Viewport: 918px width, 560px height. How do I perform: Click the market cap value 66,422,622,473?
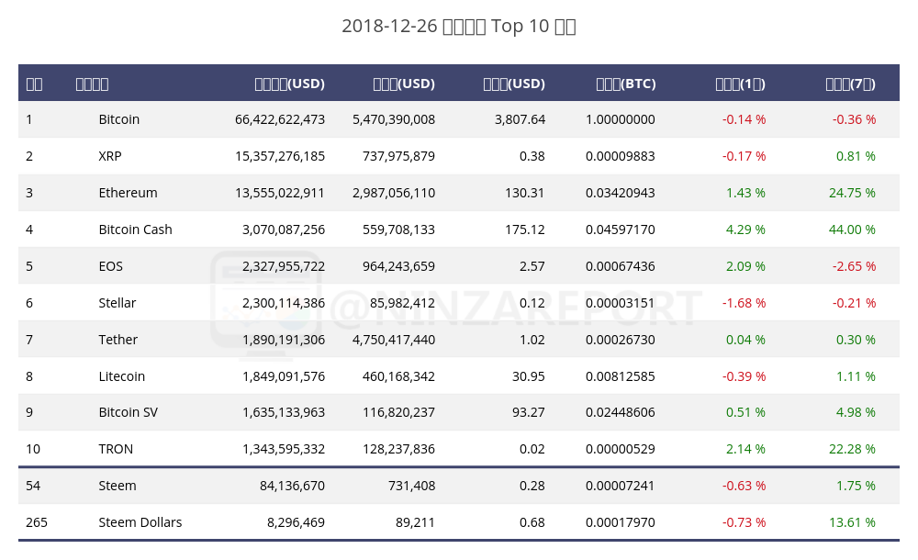coord(280,119)
